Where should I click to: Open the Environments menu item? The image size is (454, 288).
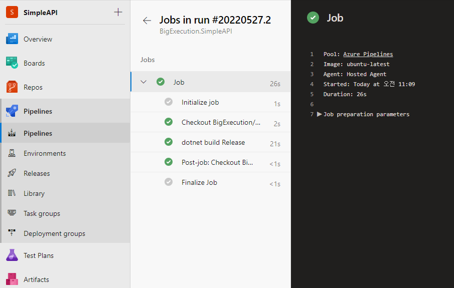tap(65, 153)
